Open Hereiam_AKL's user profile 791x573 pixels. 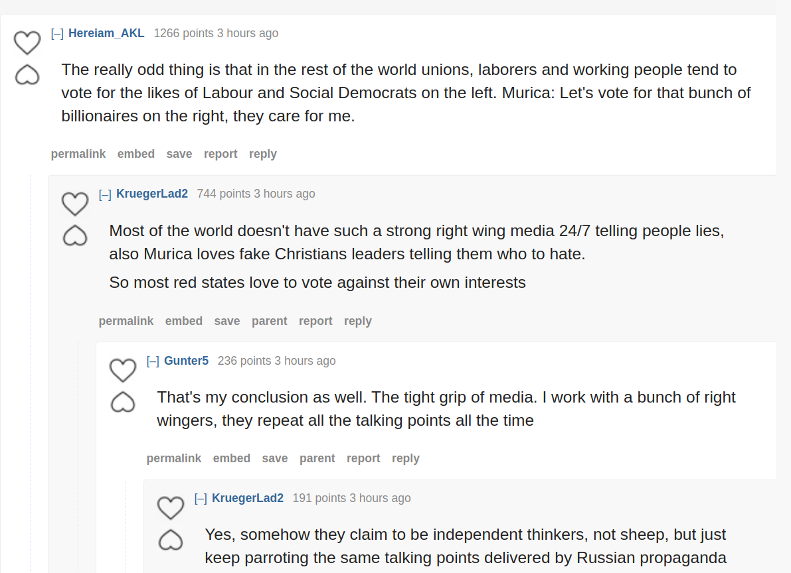click(106, 33)
